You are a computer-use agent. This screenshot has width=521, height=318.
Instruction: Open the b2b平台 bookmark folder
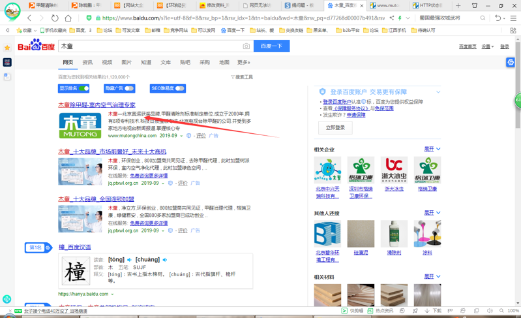[x=348, y=30]
